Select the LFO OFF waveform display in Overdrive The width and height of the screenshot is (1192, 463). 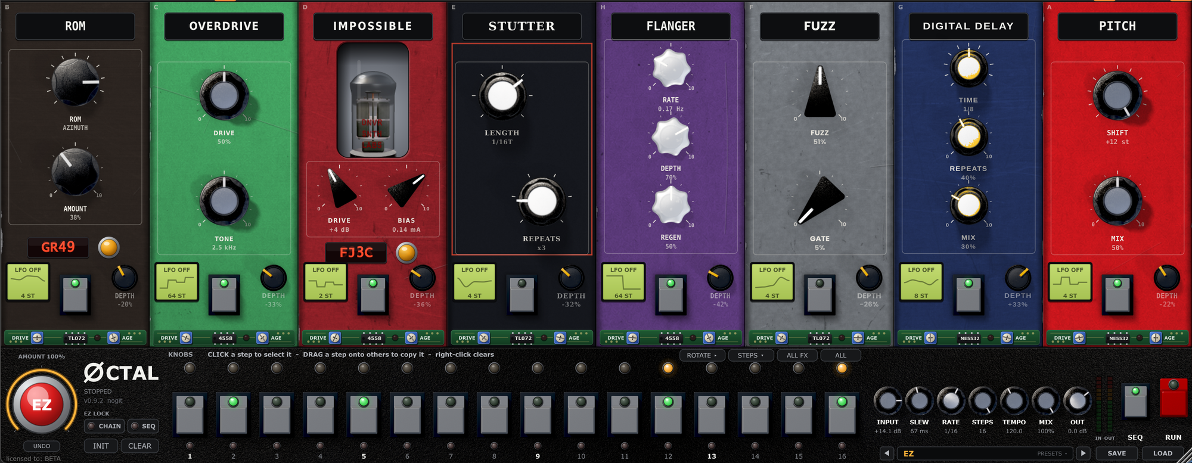point(176,282)
